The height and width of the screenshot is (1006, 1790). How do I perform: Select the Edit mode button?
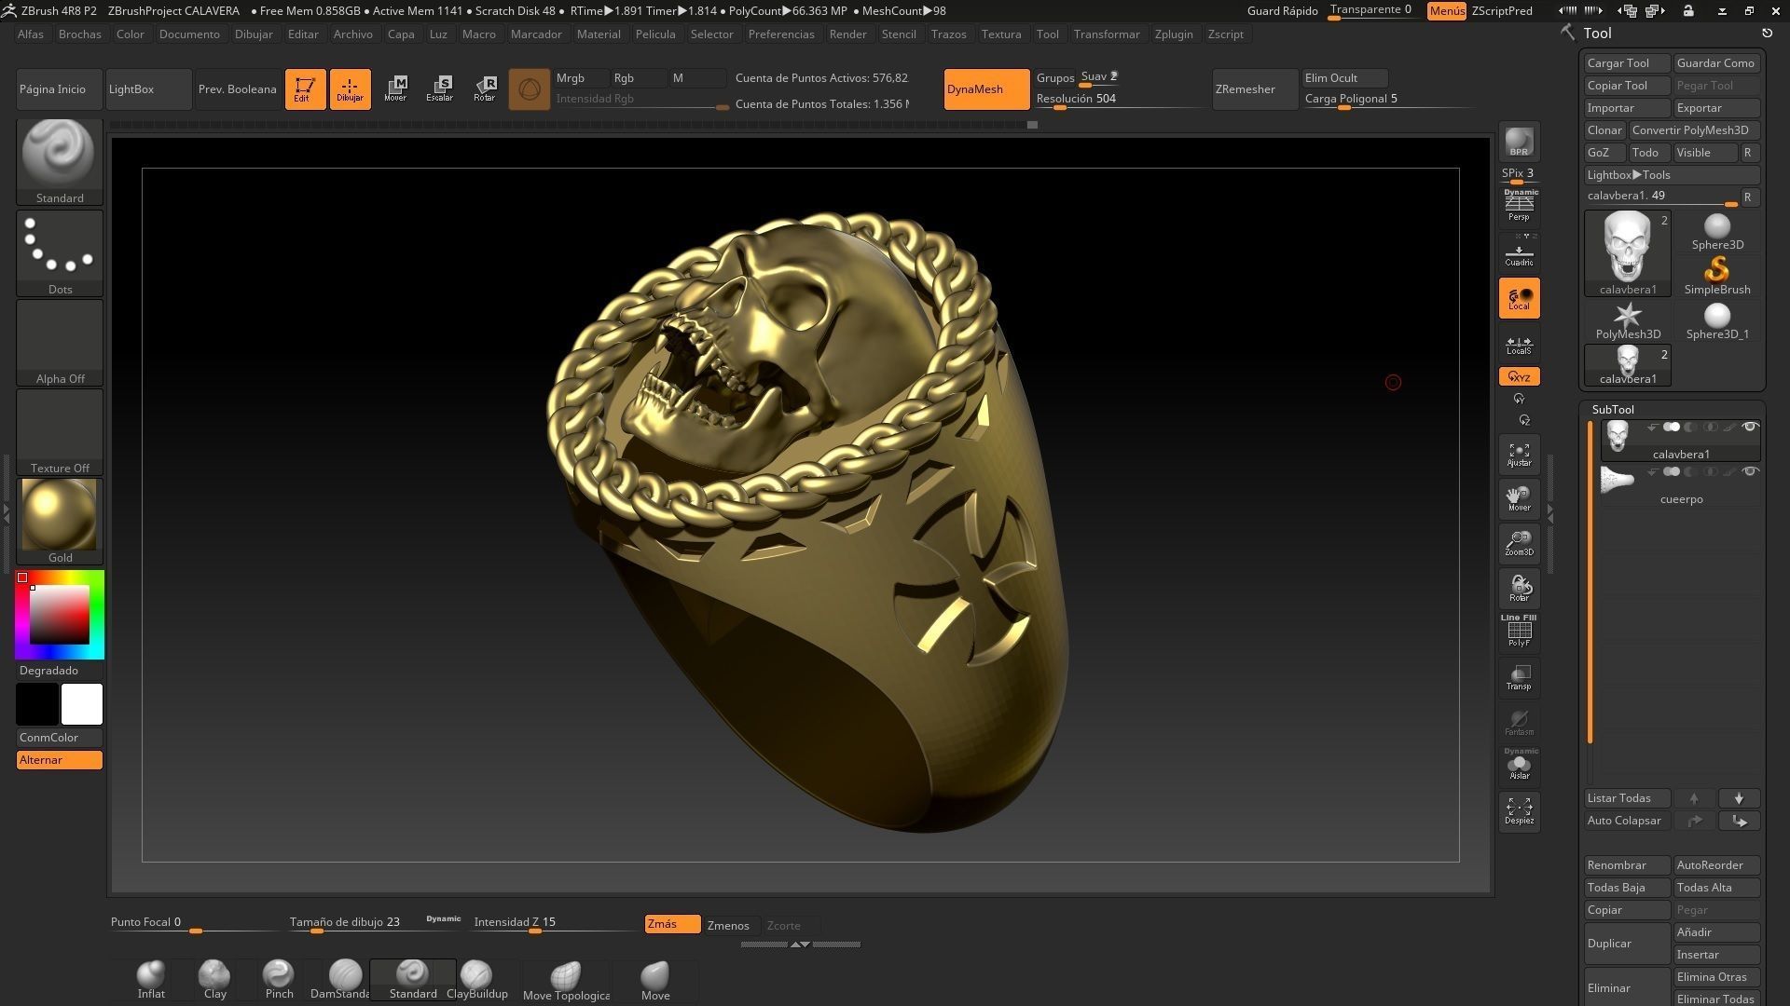(x=305, y=89)
